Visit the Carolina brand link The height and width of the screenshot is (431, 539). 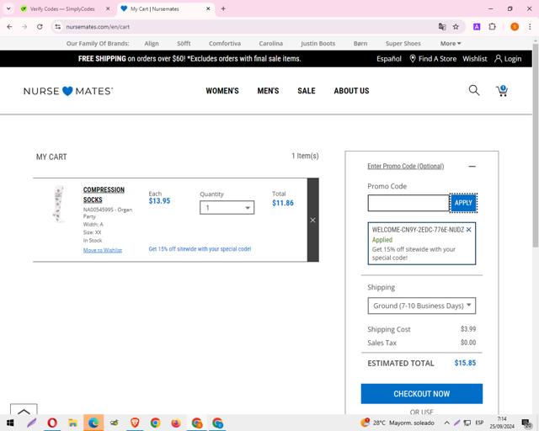pos(271,43)
